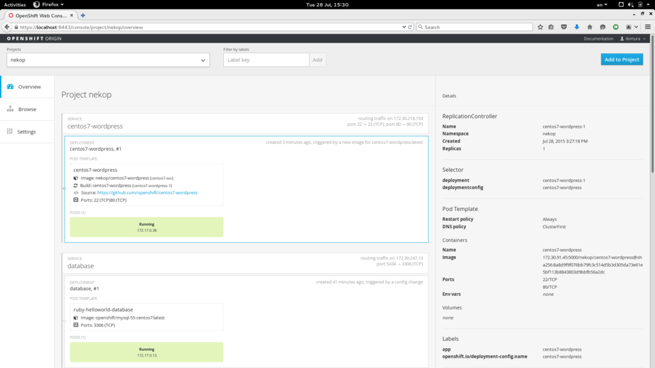Go back with Firefox back arrow
Screen dimensions: 655x368
(x=6, y=27)
